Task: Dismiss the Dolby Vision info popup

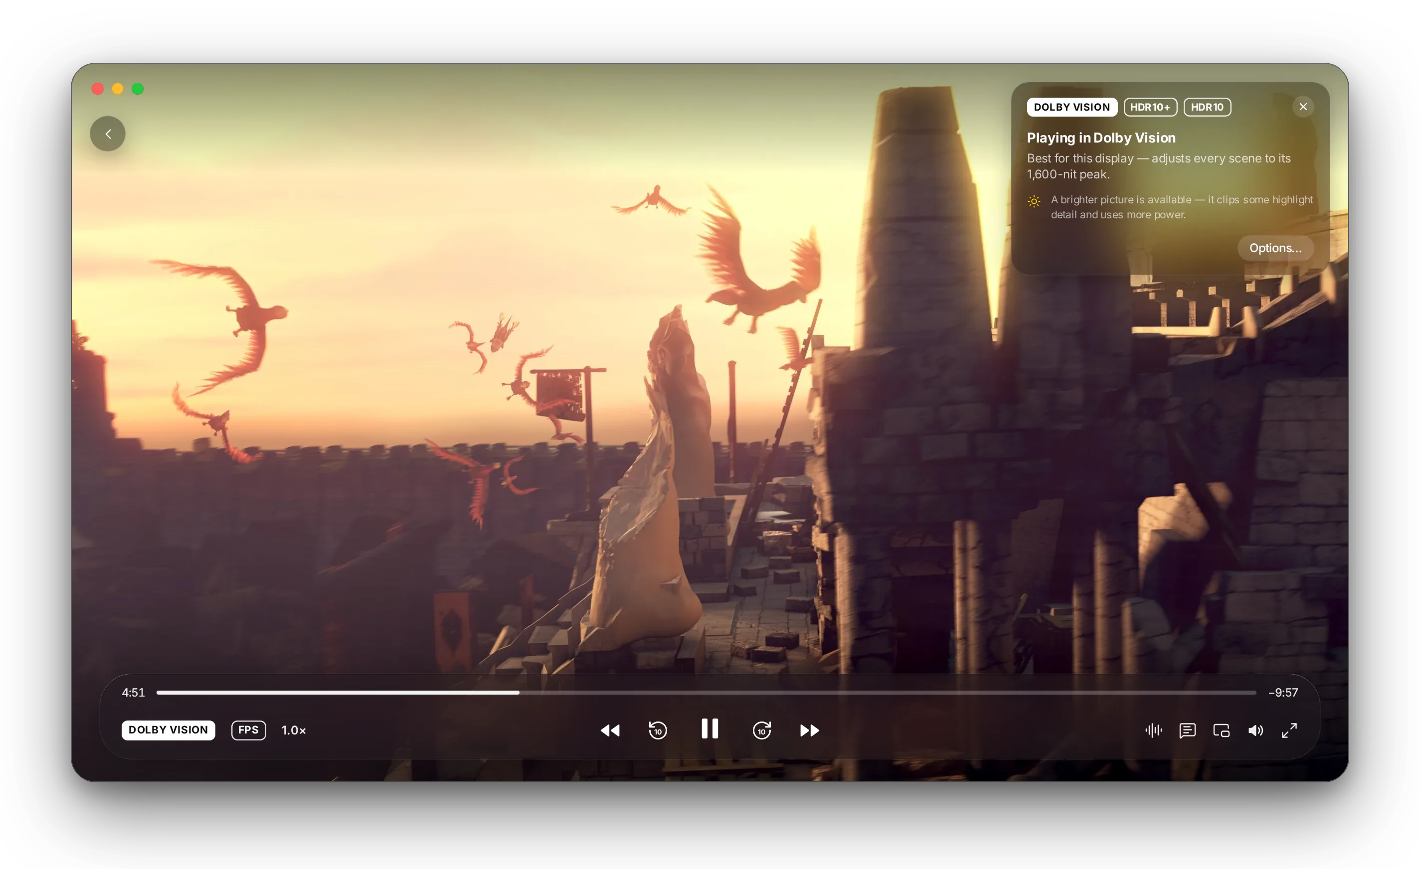Action: tap(1303, 107)
